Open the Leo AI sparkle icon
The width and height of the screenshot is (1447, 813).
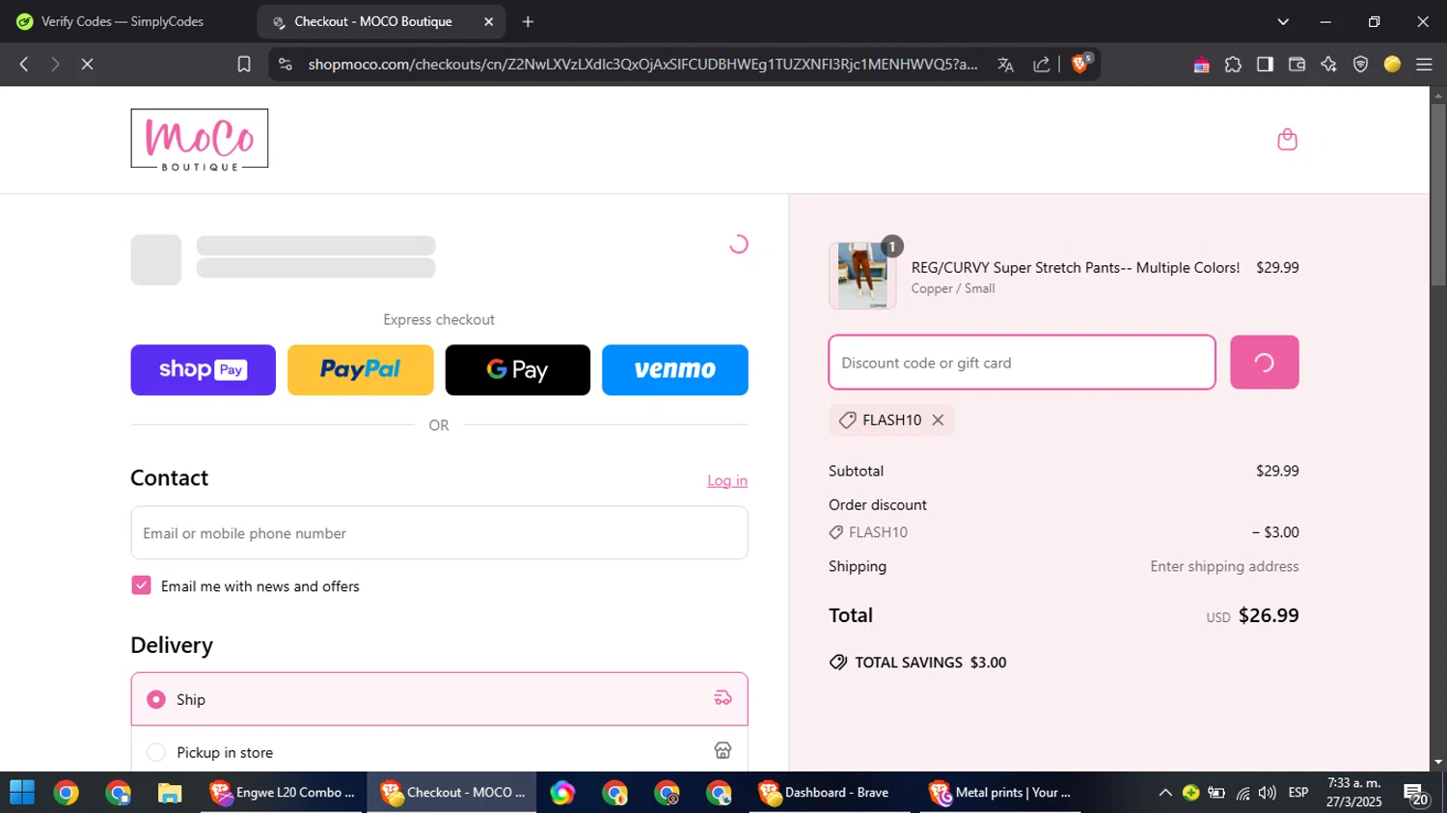[1328, 65]
